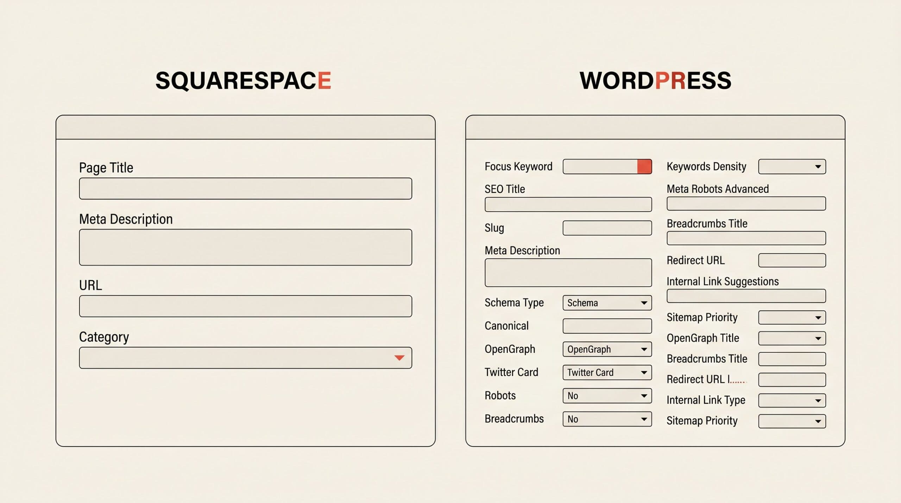Expand the Breadcrumbs dropdown showing No

(607, 419)
